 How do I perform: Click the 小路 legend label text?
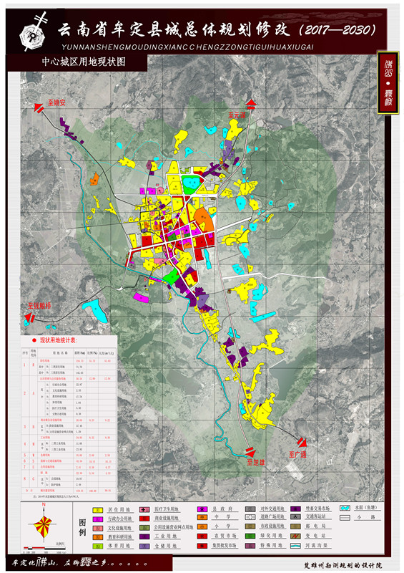[x=367, y=517]
